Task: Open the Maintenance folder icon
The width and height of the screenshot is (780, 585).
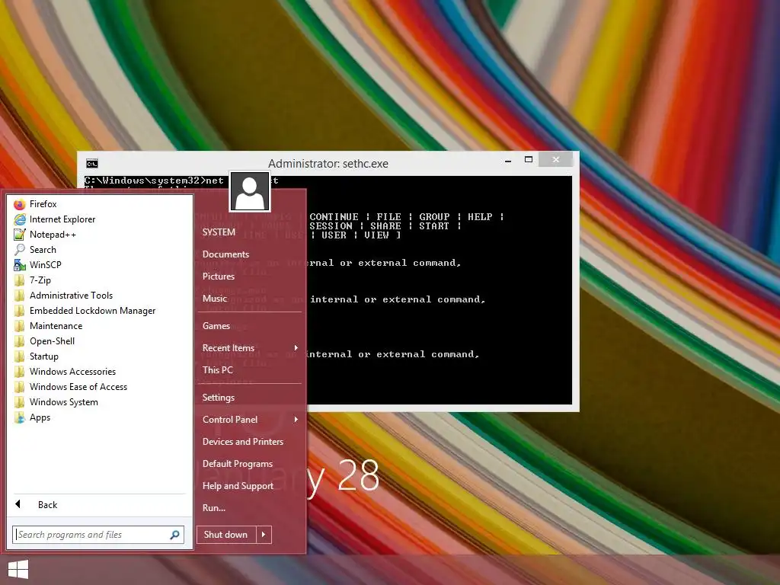Action: [x=20, y=326]
